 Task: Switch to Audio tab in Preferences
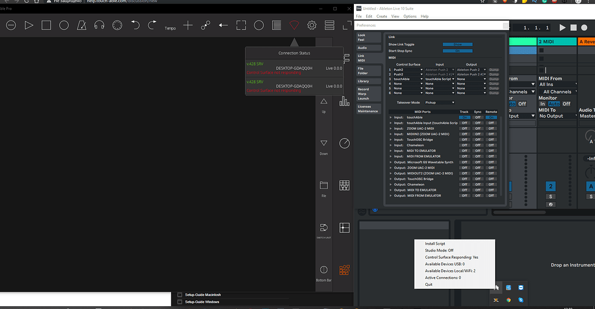(368, 48)
